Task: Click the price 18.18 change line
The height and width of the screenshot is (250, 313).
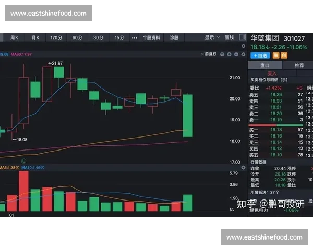Action: [x=279, y=47]
